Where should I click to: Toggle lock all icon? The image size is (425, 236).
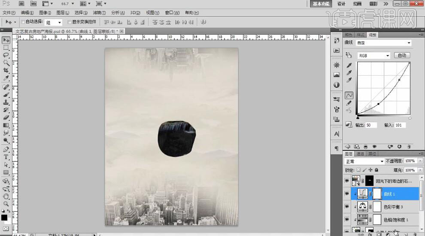point(376,170)
